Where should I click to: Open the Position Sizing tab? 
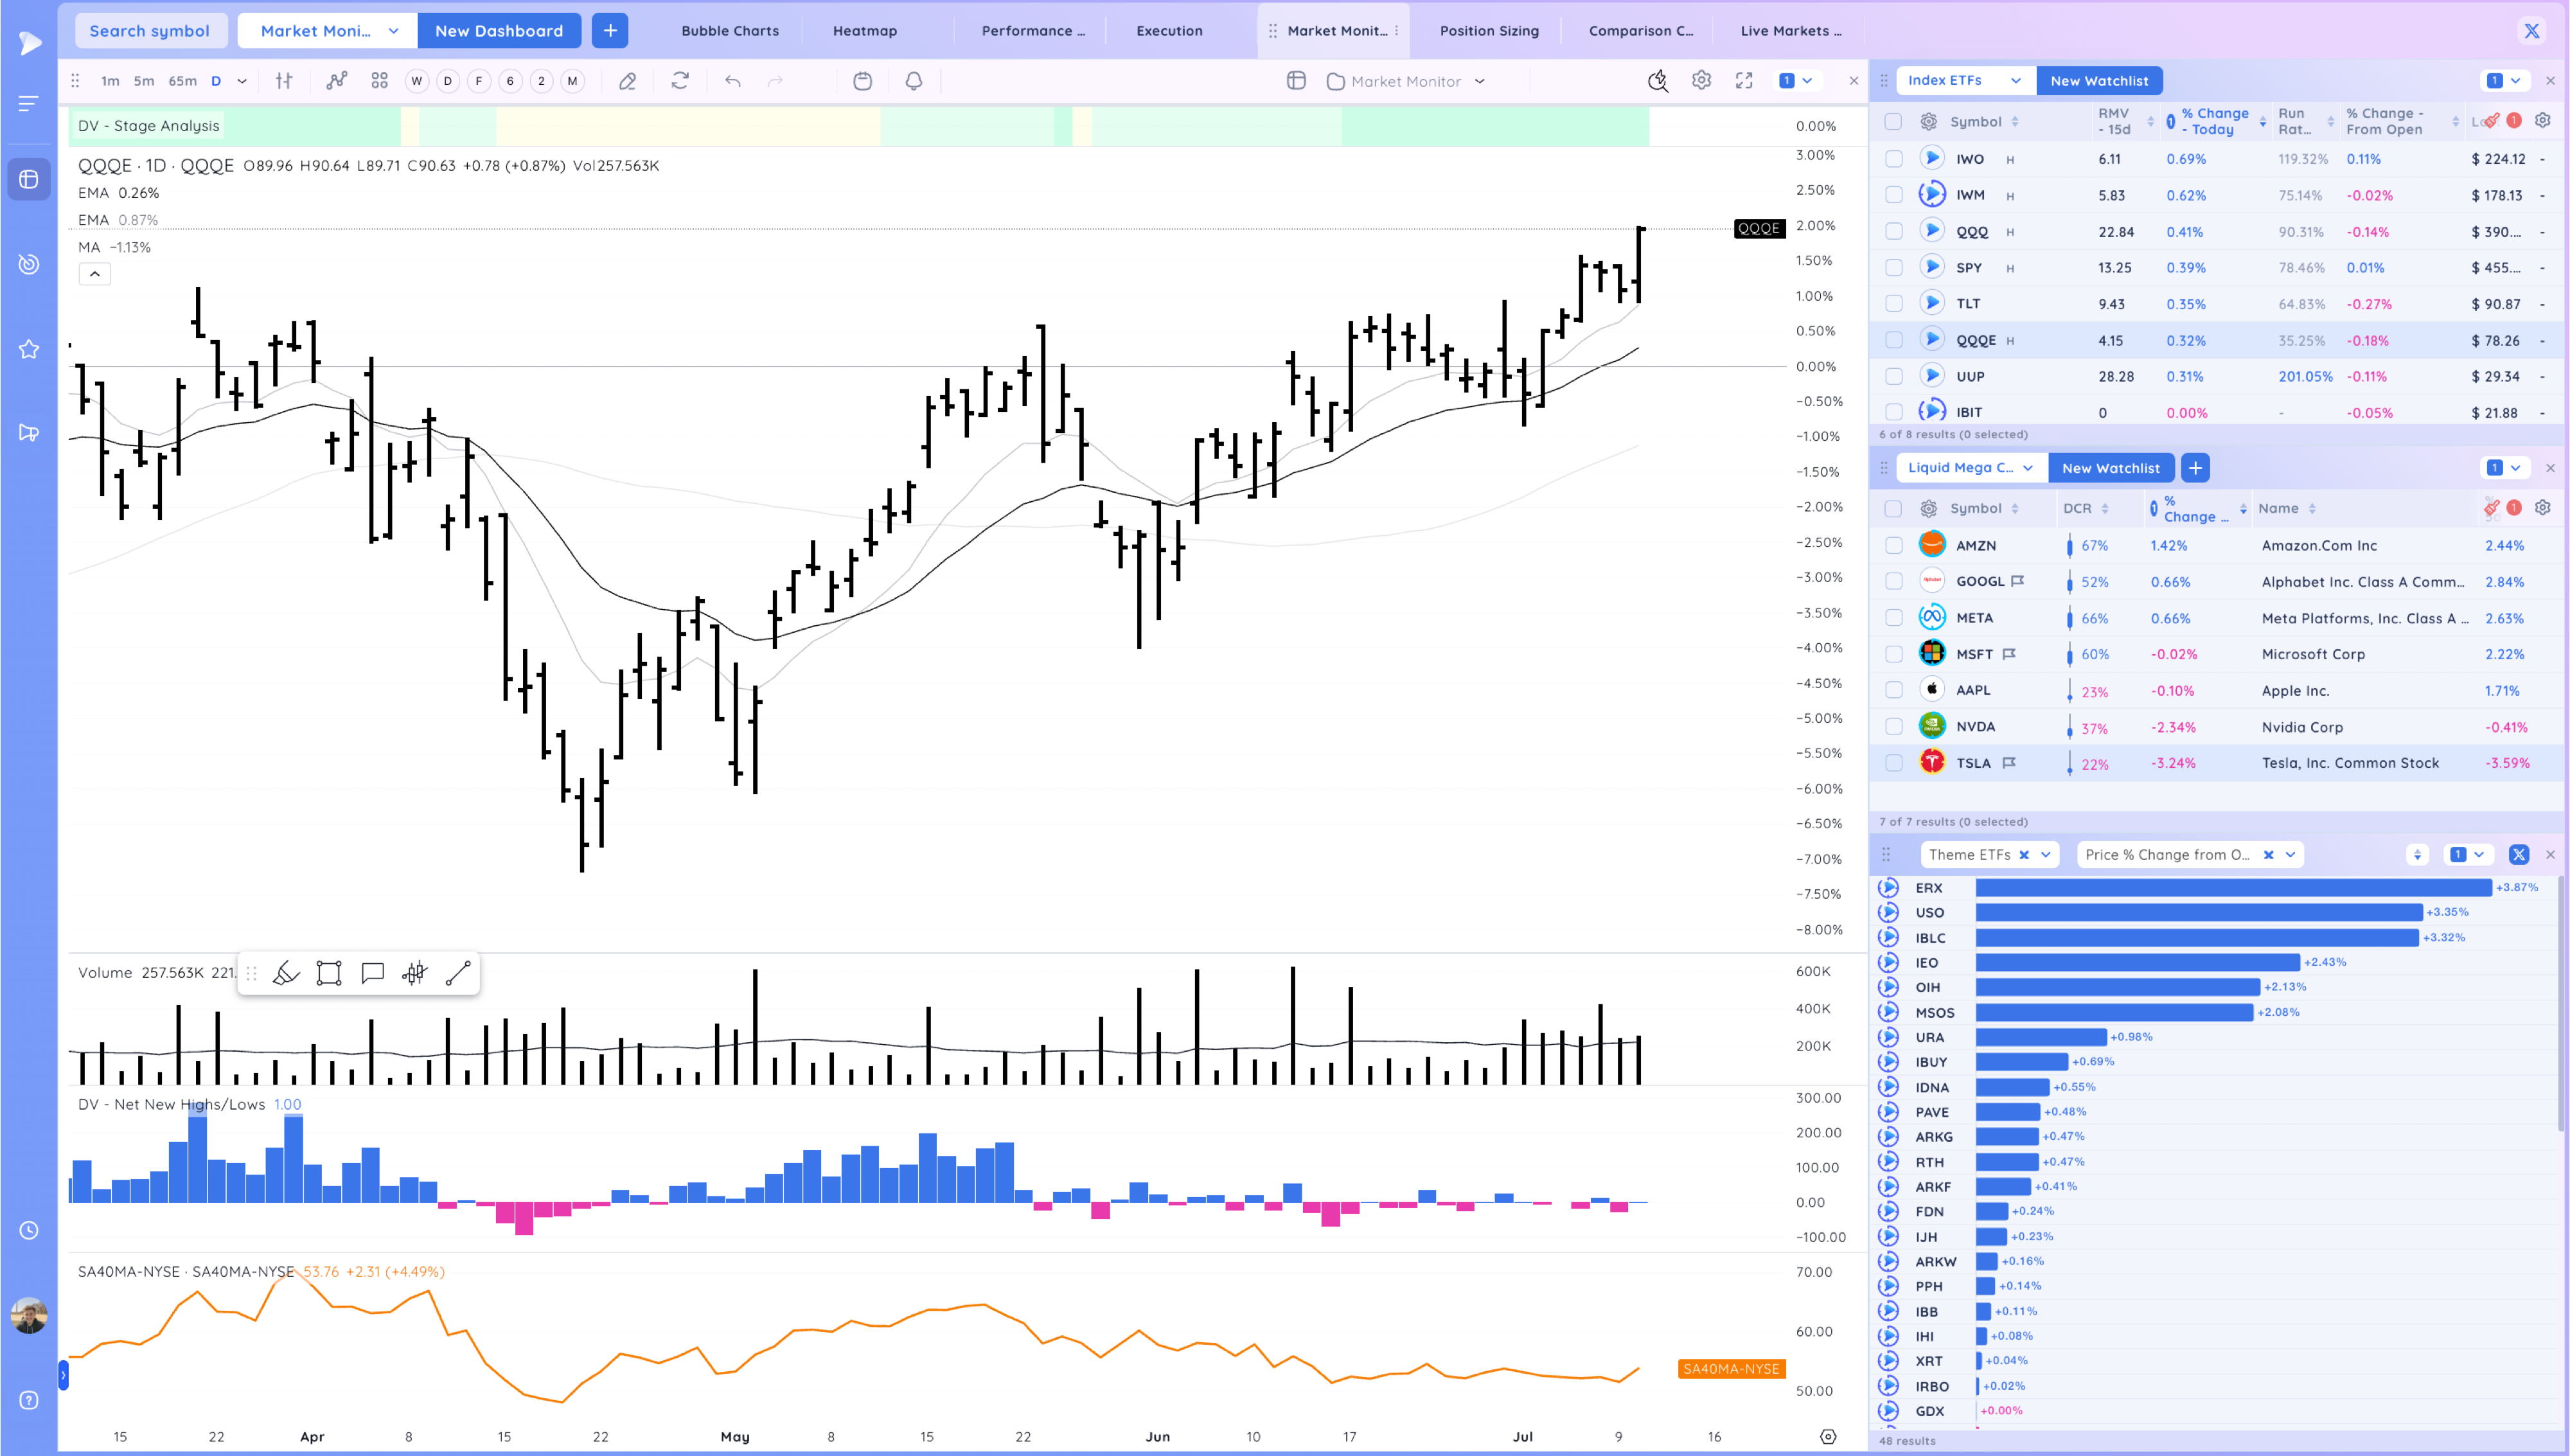[1489, 31]
